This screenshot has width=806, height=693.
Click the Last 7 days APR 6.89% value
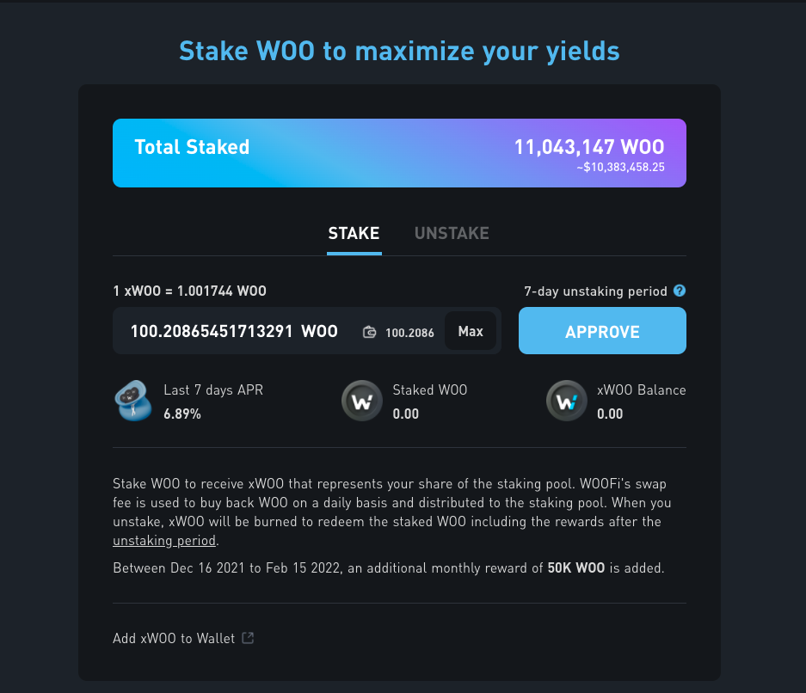click(x=182, y=414)
